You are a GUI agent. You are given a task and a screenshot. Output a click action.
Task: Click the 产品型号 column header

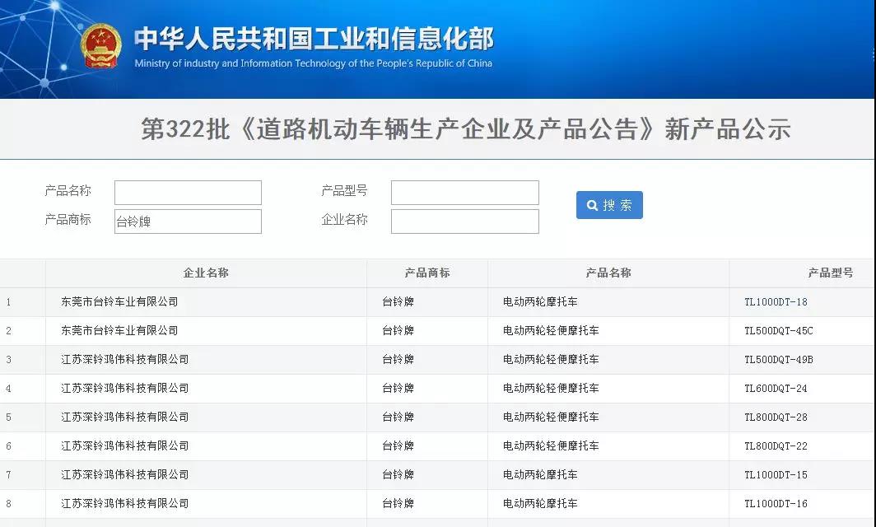tap(830, 273)
